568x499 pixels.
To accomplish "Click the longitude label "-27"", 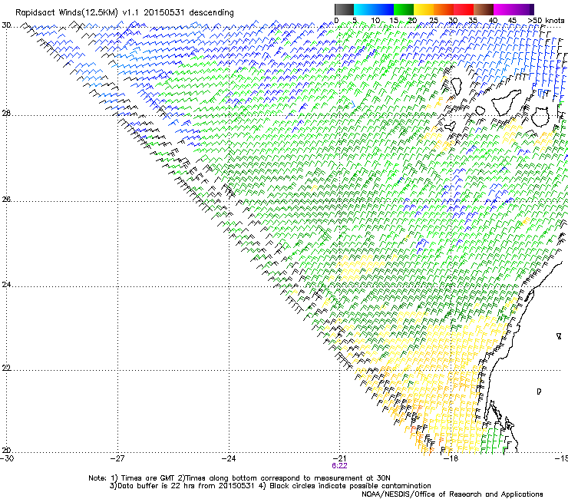I will pos(117,458).
